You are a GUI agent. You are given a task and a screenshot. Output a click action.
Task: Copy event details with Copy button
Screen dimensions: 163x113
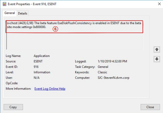[13, 107]
